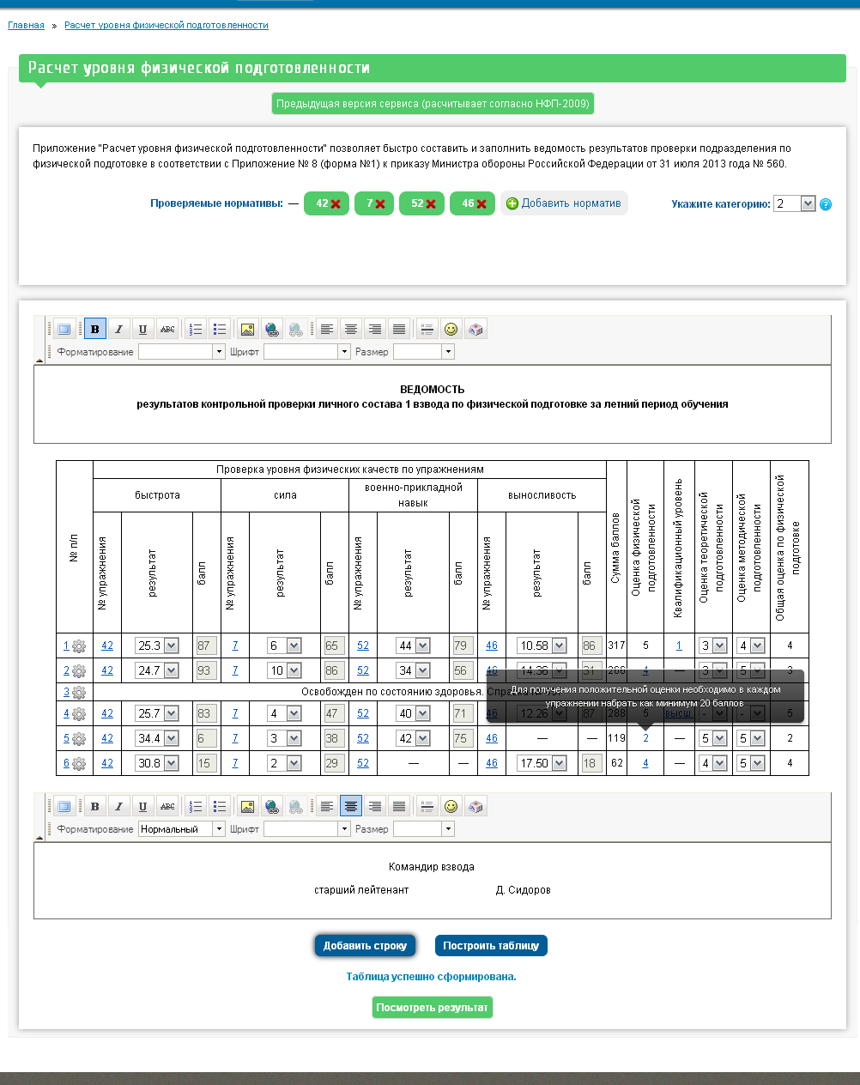
Task: Remove norm 42 with its red X
Action: click(x=336, y=204)
